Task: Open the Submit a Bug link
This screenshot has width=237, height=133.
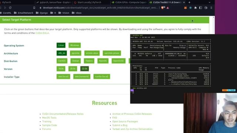Action: point(120,125)
